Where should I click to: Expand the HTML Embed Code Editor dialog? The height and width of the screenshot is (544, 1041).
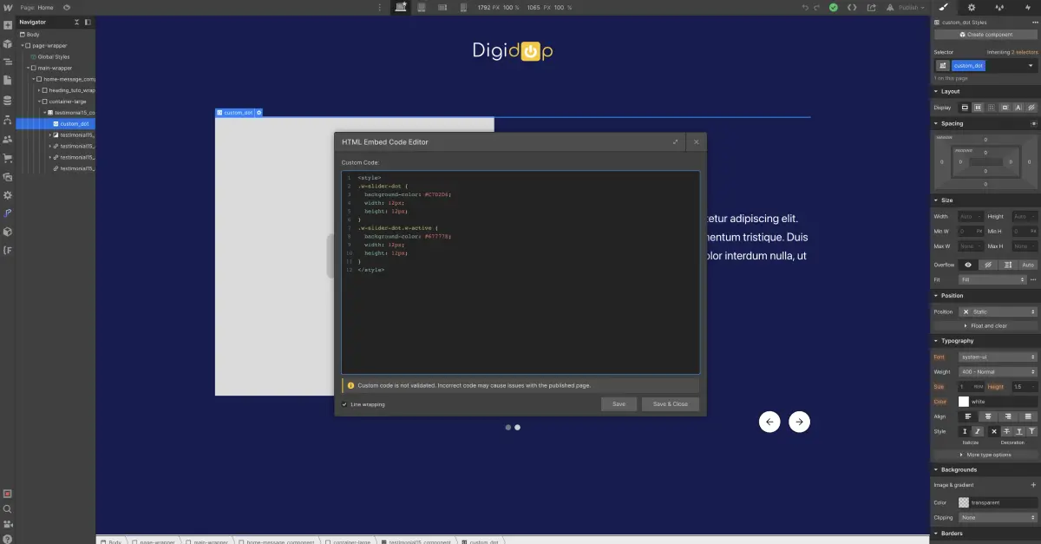675,142
